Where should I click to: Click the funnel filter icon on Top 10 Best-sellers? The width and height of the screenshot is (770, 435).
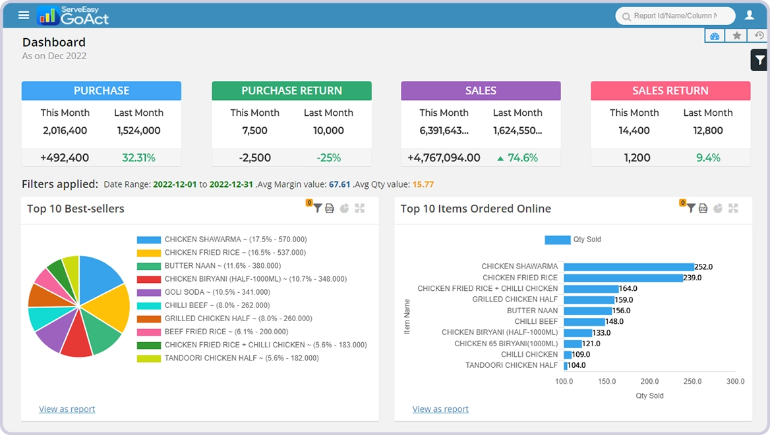pos(318,208)
